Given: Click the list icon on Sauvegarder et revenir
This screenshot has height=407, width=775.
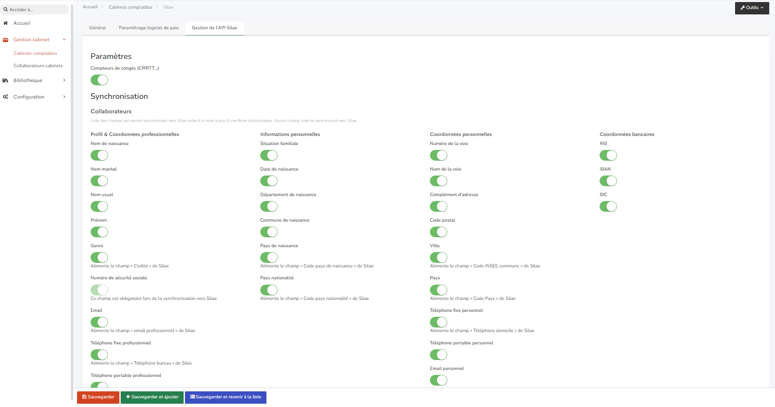Looking at the screenshot, I should (192, 397).
